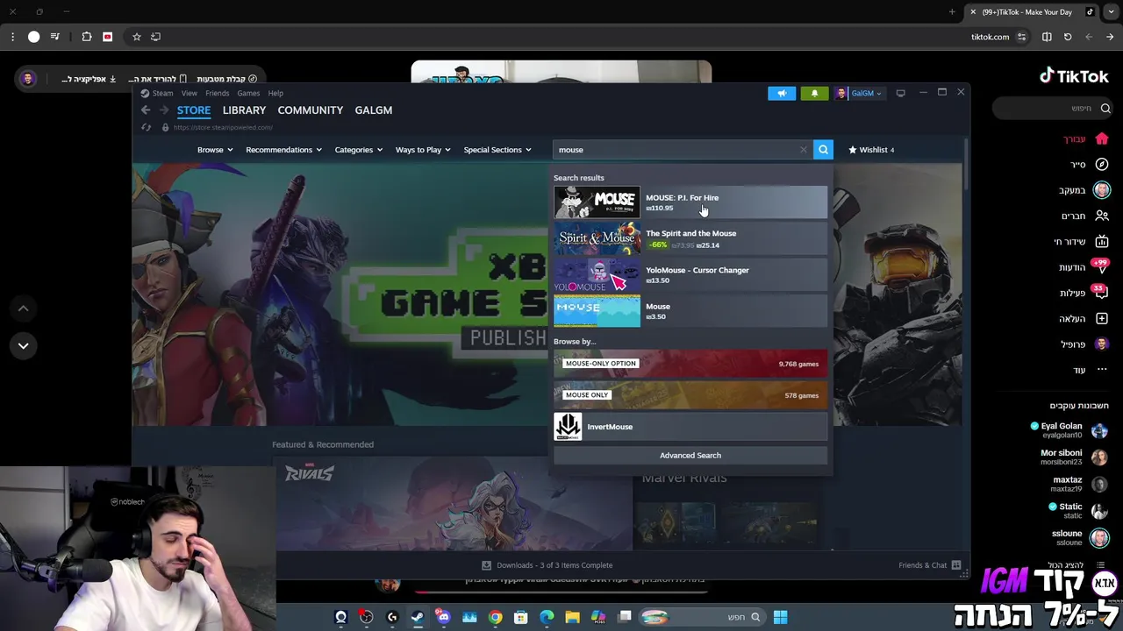Open Windows Start button
The image size is (1123, 631).
(x=780, y=617)
